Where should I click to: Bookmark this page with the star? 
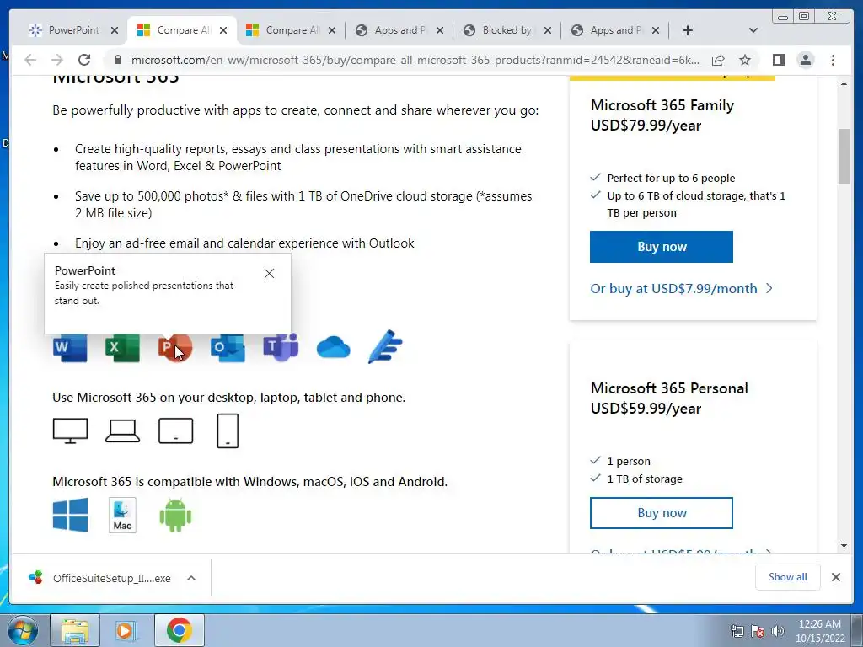click(x=745, y=60)
